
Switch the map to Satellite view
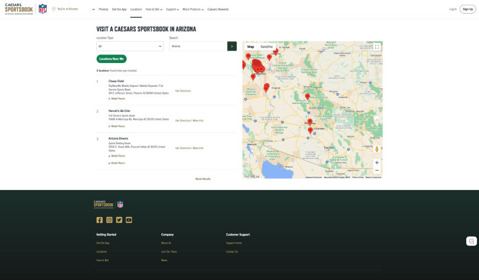click(x=266, y=47)
